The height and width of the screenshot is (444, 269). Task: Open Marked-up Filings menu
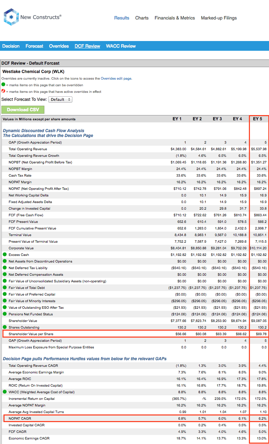pos(219,18)
